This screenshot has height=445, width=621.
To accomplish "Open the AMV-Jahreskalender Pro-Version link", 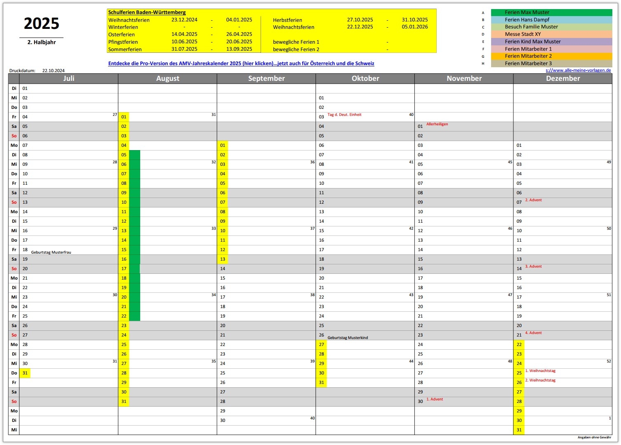I will click(241, 64).
